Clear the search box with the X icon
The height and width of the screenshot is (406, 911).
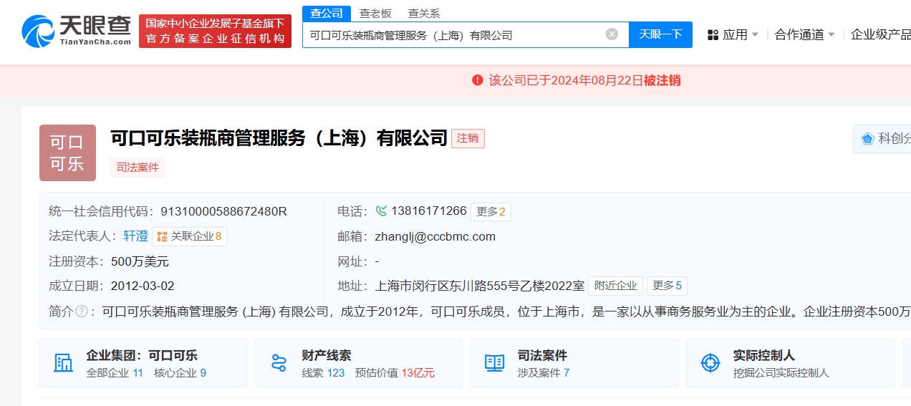pos(612,34)
